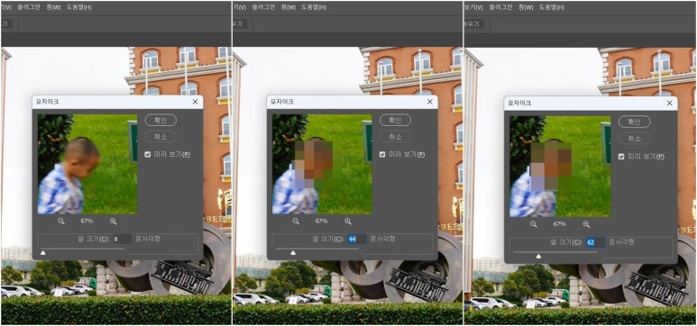Image resolution: width=697 pixels, height=326 pixels.
Task: Close the 모자이크 dialog with cell size 44
Action: (429, 102)
